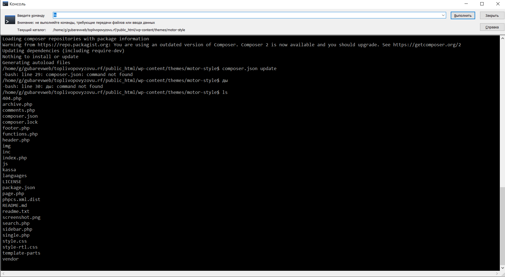Click the current directory path text
The width and height of the screenshot is (505, 277).
point(119,30)
